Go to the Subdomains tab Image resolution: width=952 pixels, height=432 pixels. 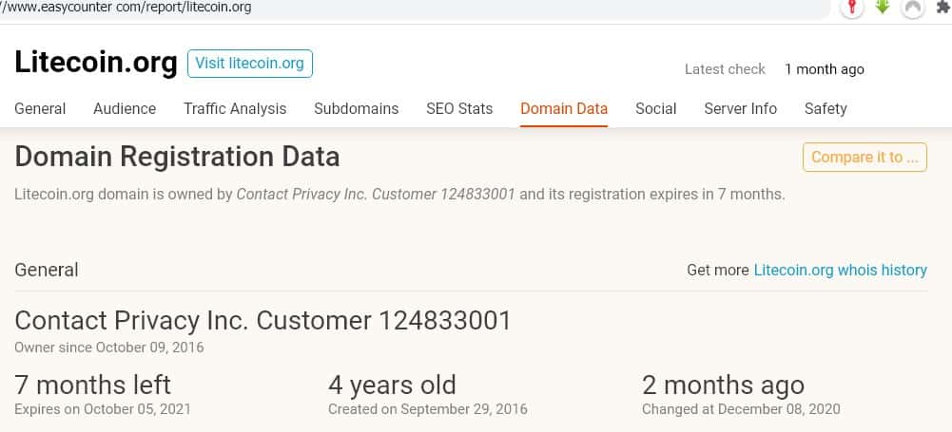357,108
